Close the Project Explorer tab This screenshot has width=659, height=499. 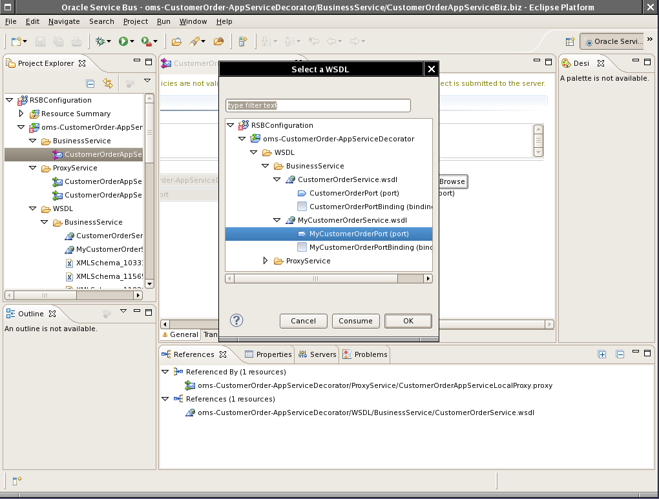(x=83, y=63)
